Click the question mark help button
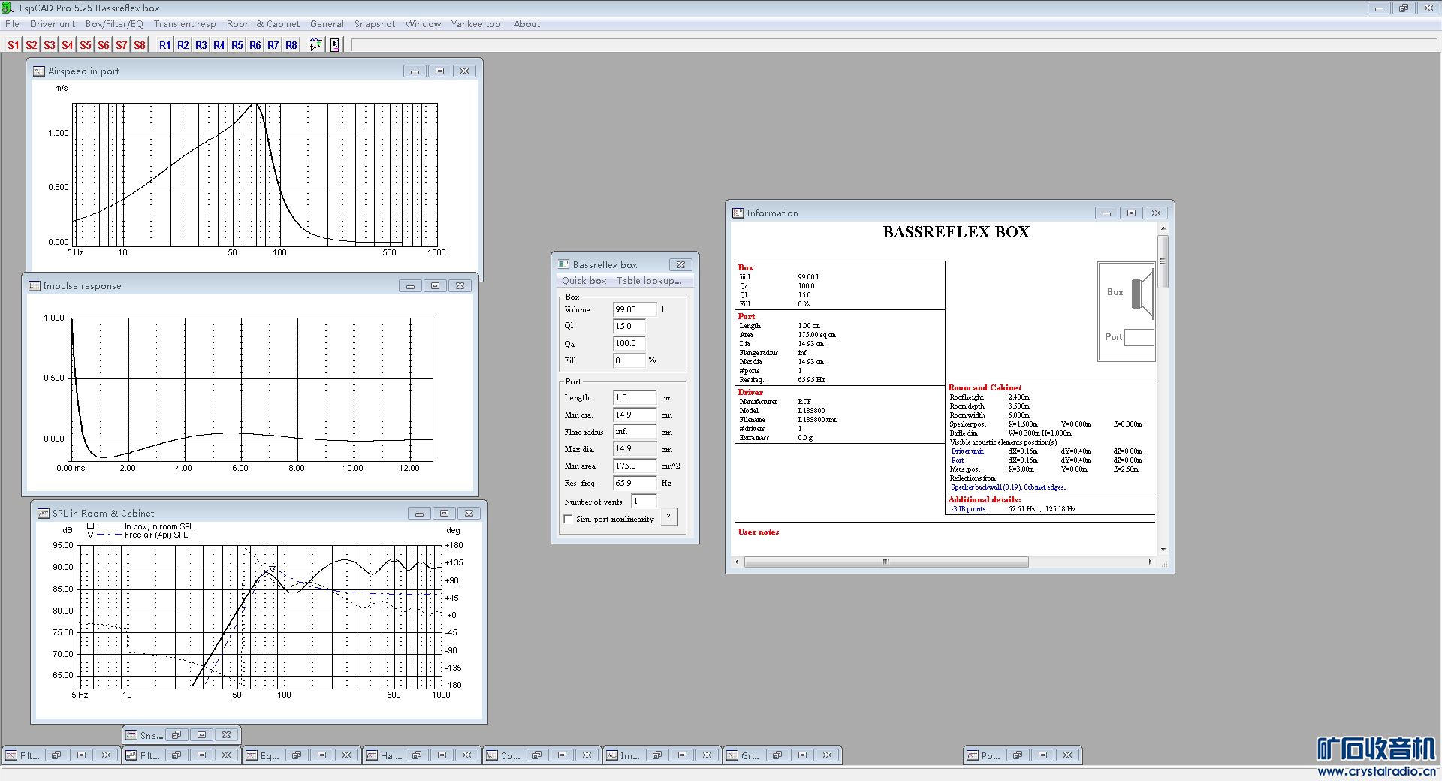The image size is (1442, 781). tap(668, 517)
